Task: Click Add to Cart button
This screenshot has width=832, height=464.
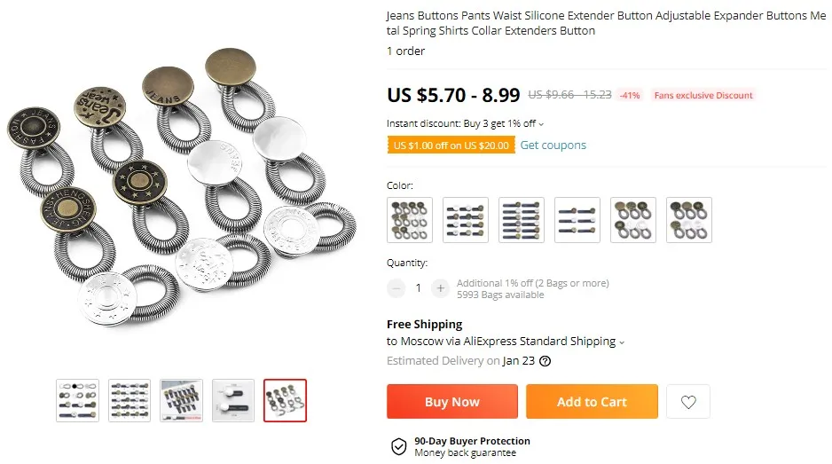Action: coord(592,402)
